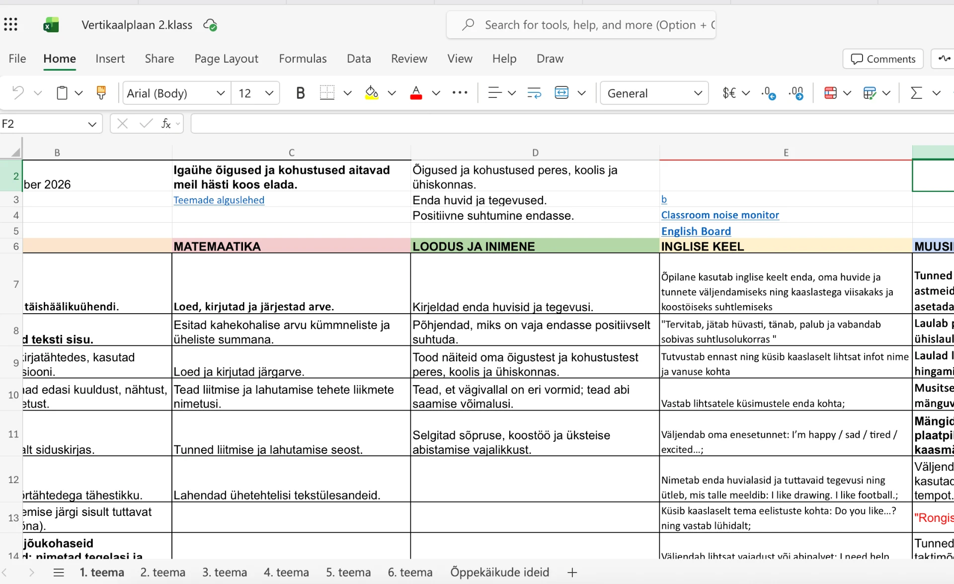Click the currency format icon
The image size is (954, 584).
coord(729,93)
